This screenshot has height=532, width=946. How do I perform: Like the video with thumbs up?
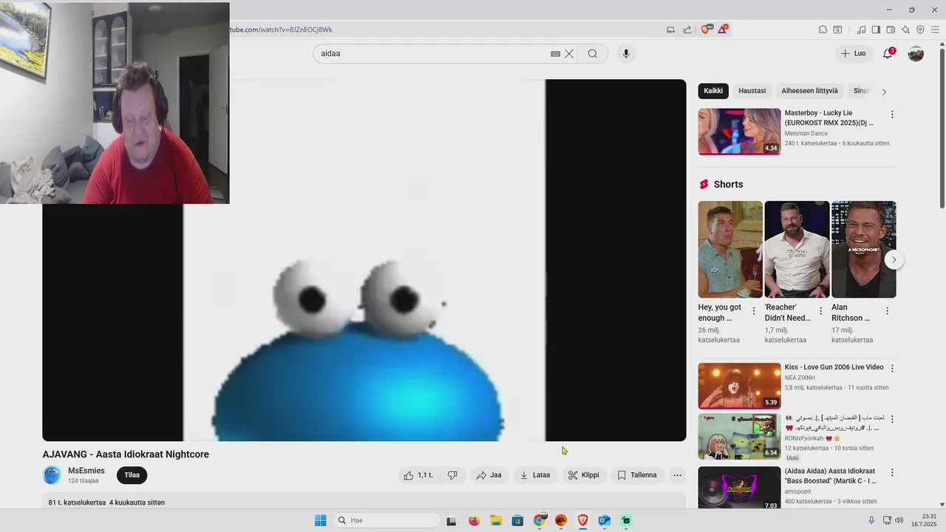pos(418,475)
